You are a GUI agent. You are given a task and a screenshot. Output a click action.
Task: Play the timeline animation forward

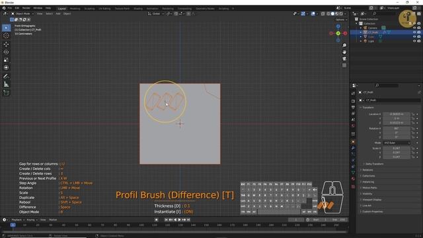pos(179,220)
